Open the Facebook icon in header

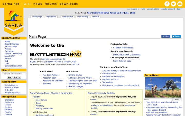pos(167,4)
